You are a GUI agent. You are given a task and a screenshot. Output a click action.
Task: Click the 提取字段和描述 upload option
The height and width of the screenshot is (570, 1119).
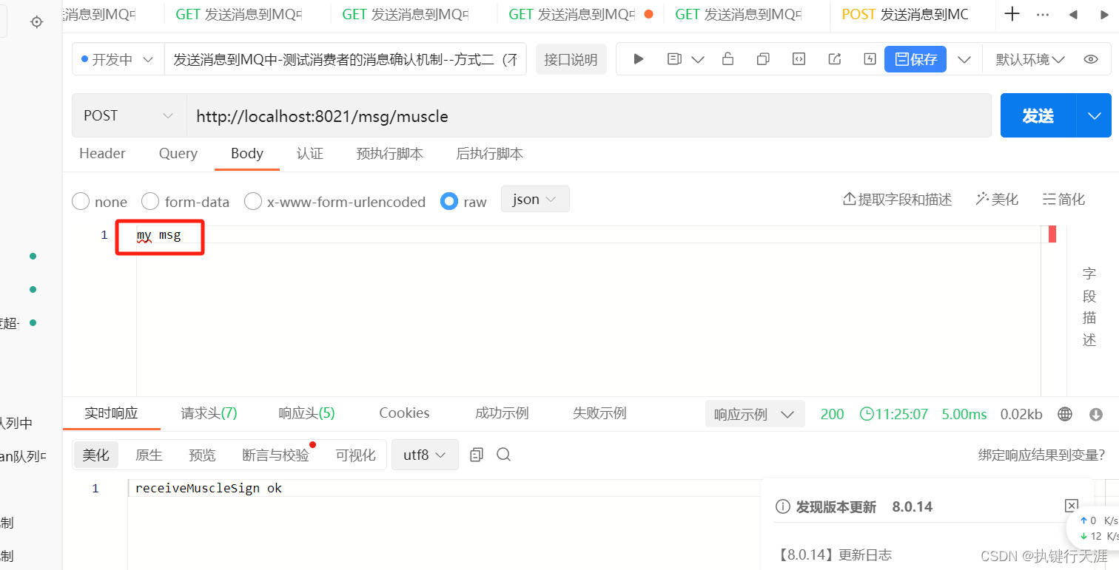(x=898, y=199)
